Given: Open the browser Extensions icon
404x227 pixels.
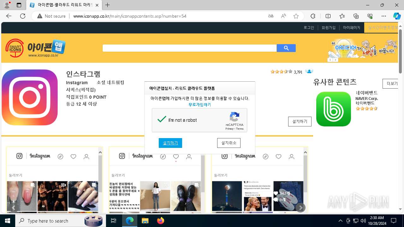Looking at the screenshot, I should [x=313, y=16].
